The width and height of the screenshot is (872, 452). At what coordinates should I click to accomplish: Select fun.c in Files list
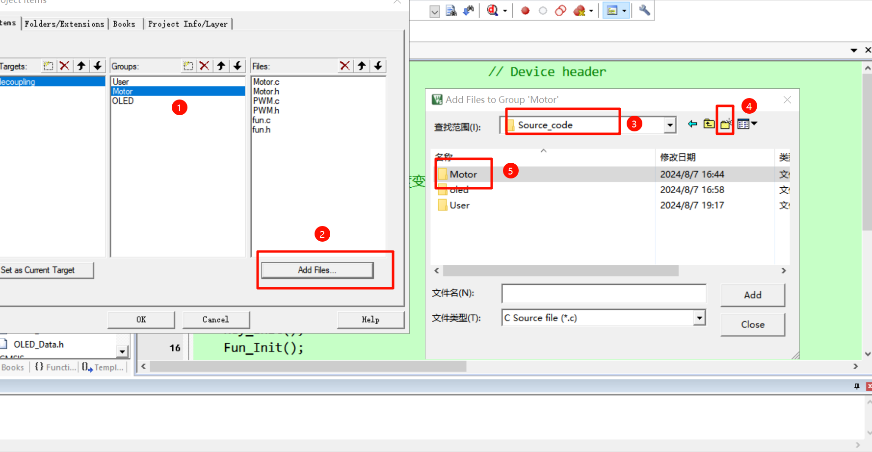click(262, 120)
